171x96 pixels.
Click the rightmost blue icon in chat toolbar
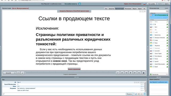145,94
